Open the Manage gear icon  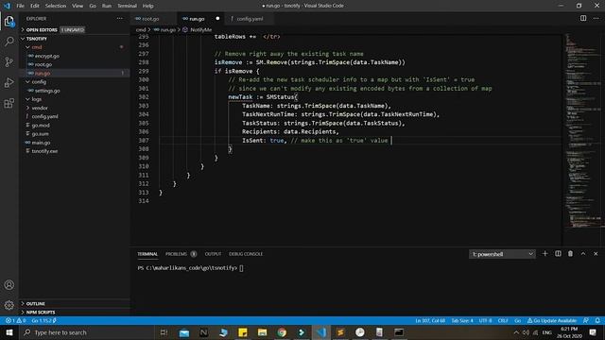9,305
